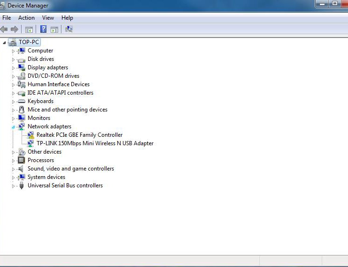Viewport: 348px width, 267px height.
Task: Select the Human Interface Devices label
Action: (59, 84)
